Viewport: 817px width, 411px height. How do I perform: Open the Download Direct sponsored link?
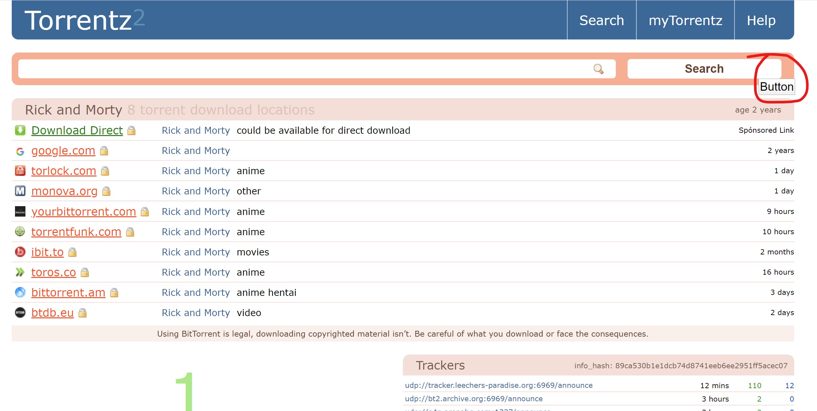[77, 130]
